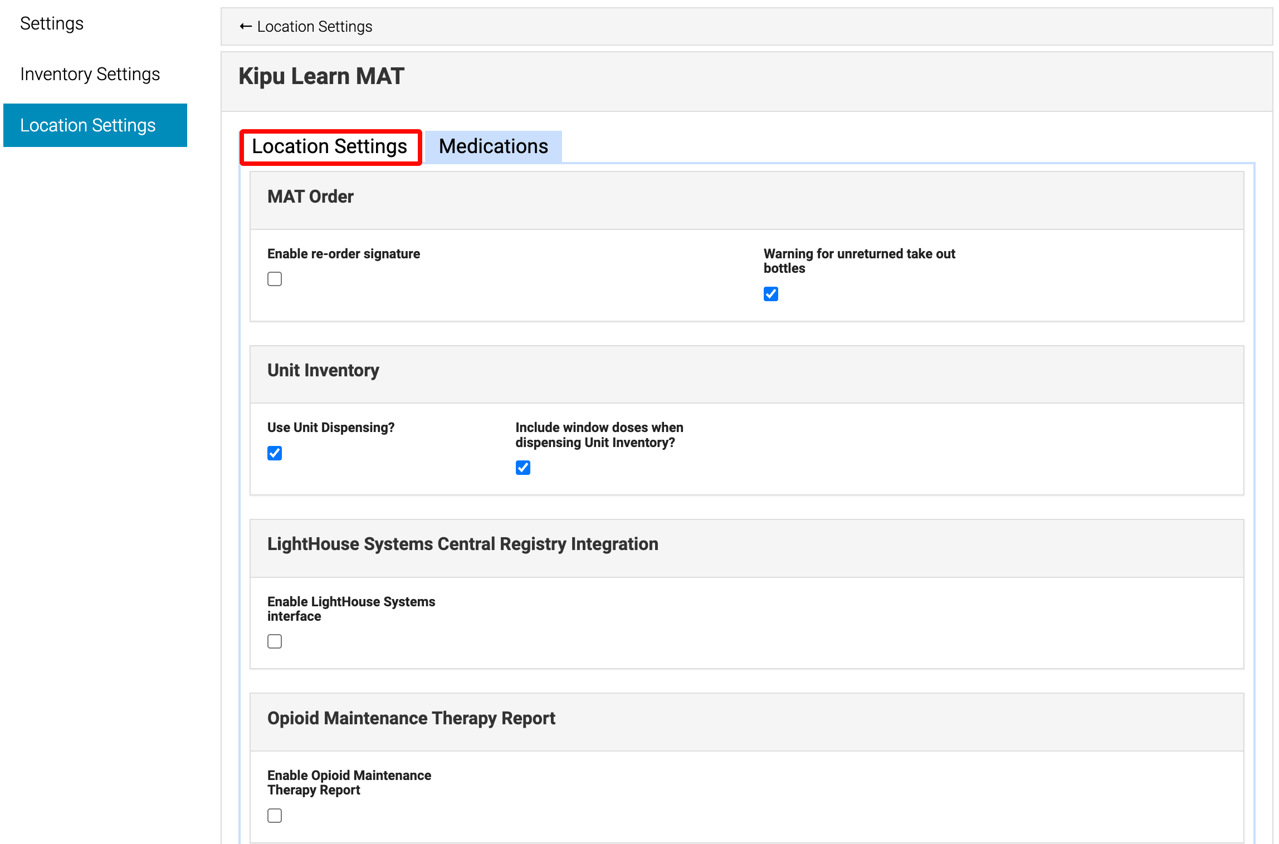Enable Opioid Maintenance Therapy Report checkbox
1279x844 pixels.
click(x=275, y=816)
